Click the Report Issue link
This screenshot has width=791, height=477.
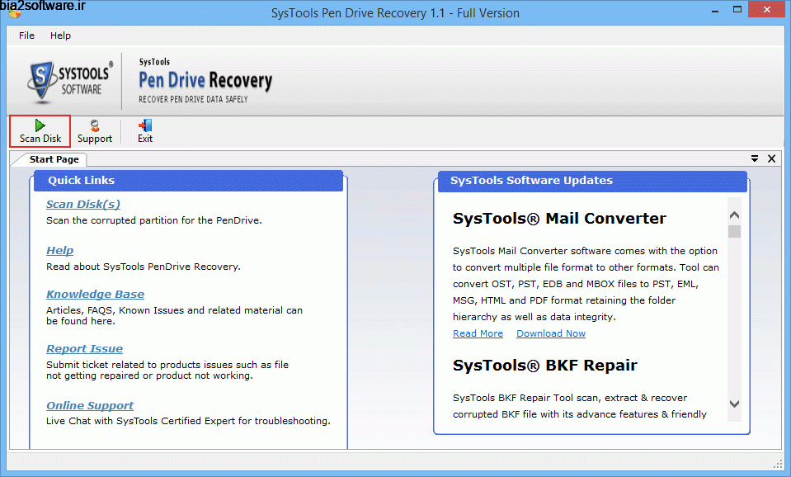(84, 348)
